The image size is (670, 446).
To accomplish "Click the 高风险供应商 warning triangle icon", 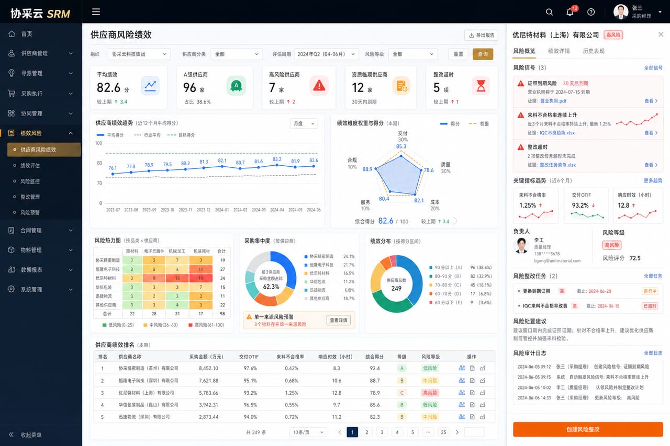I will point(319,85).
